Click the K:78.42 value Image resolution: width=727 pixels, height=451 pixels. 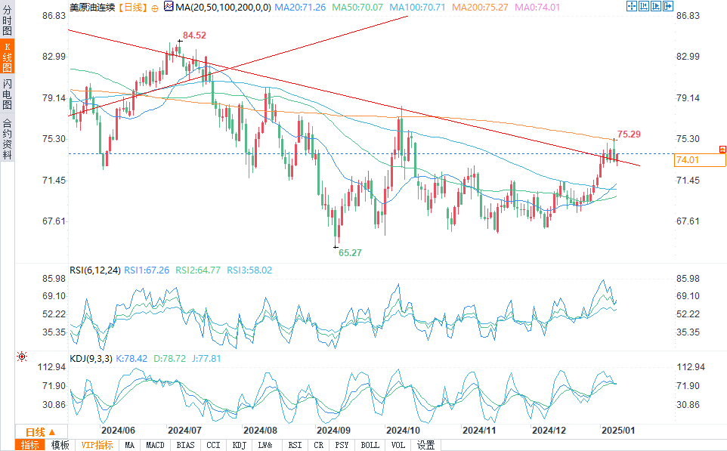131,358
